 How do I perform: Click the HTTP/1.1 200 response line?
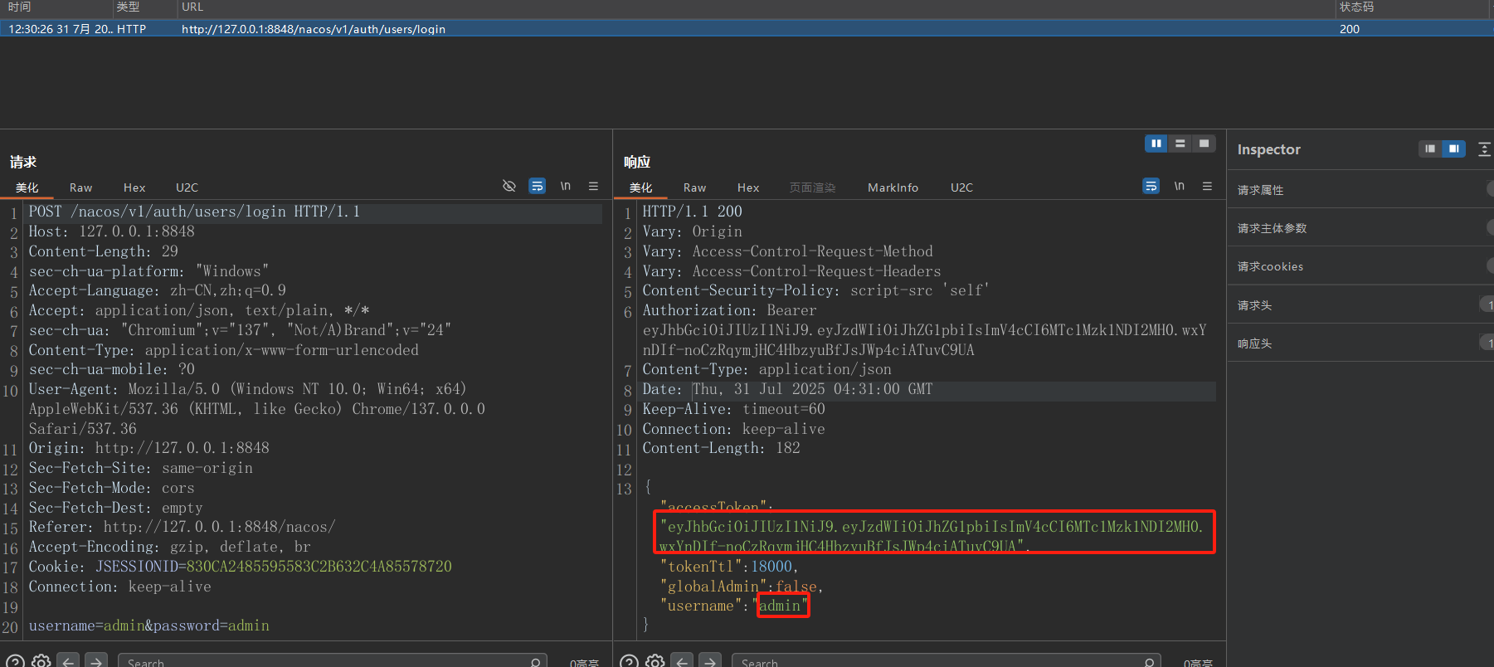692,212
